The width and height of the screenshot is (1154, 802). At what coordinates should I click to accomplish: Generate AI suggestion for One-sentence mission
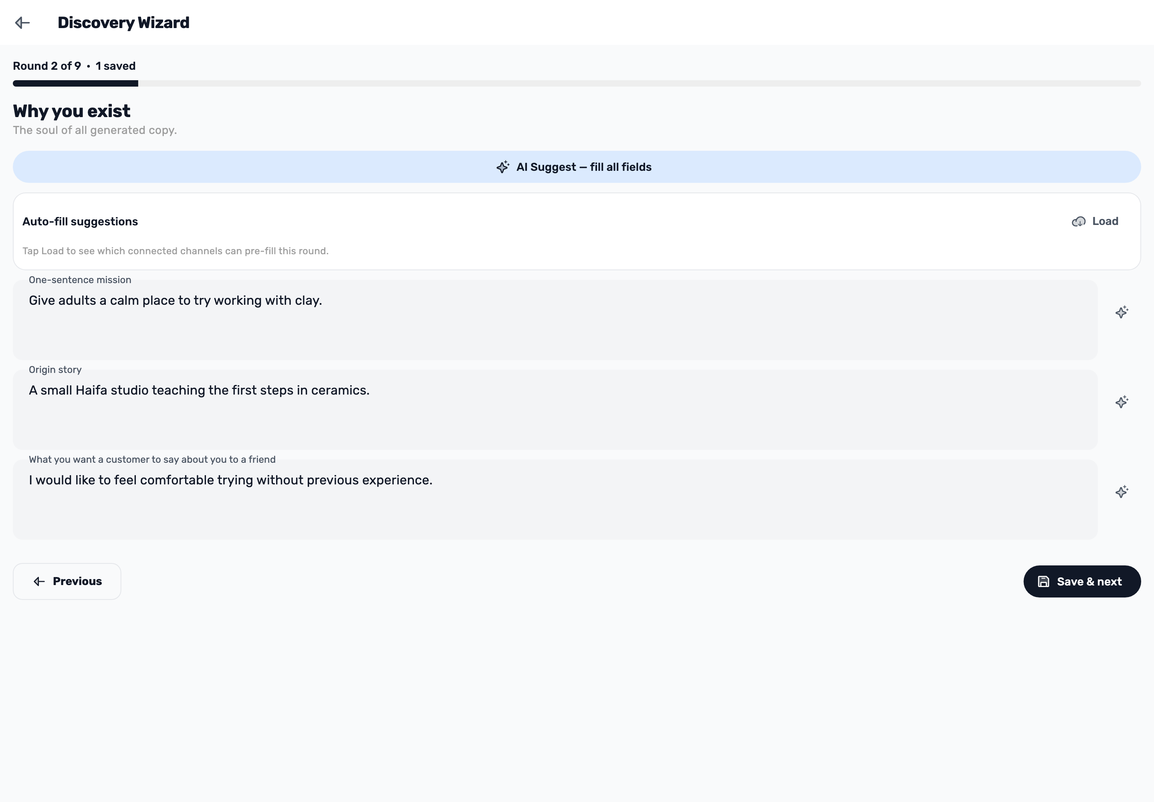click(x=1122, y=312)
